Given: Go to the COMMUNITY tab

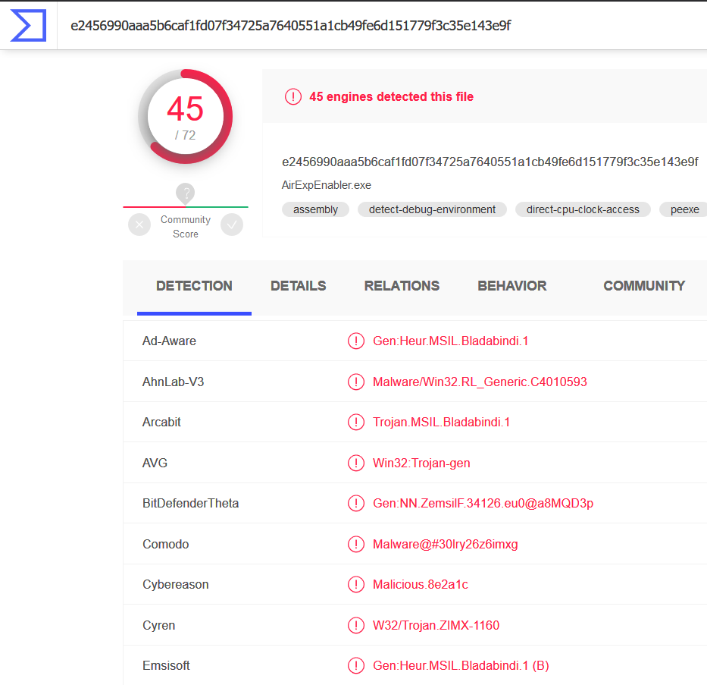Looking at the screenshot, I should [644, 286].
